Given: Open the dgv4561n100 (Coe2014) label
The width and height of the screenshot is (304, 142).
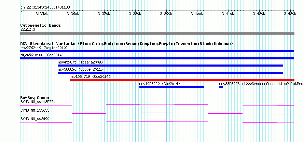Looking at the screenshot, I should point(42,55).
